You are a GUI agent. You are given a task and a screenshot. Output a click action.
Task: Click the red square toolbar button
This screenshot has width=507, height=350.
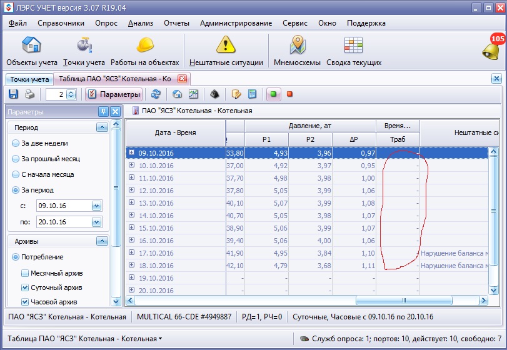tap(289, 94)
